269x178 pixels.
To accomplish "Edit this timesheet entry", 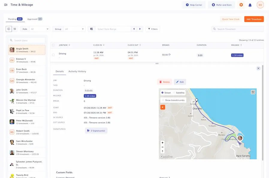I will coord(180,82).
